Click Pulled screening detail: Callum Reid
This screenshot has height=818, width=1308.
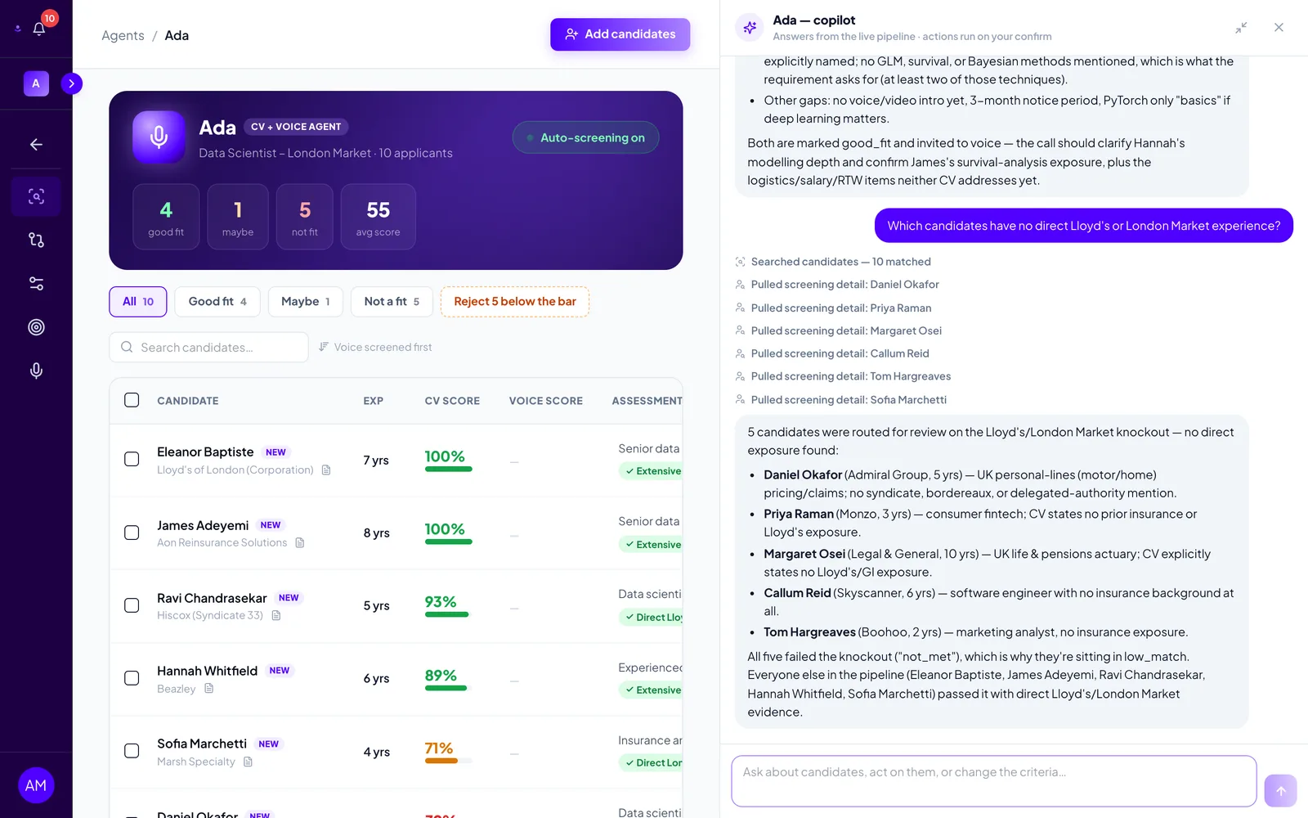click(x=832, y=354)
